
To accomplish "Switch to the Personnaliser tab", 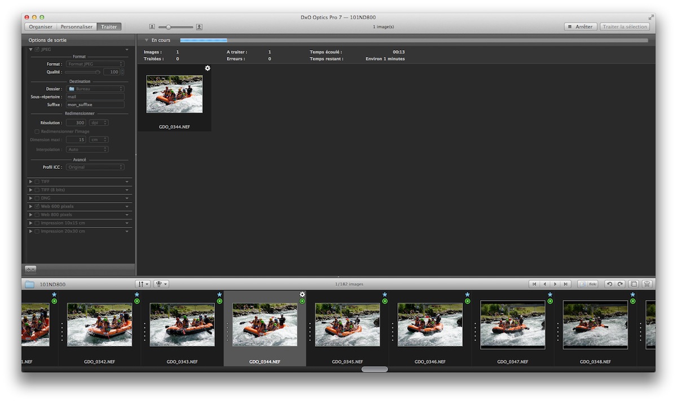I will point(77,27).
